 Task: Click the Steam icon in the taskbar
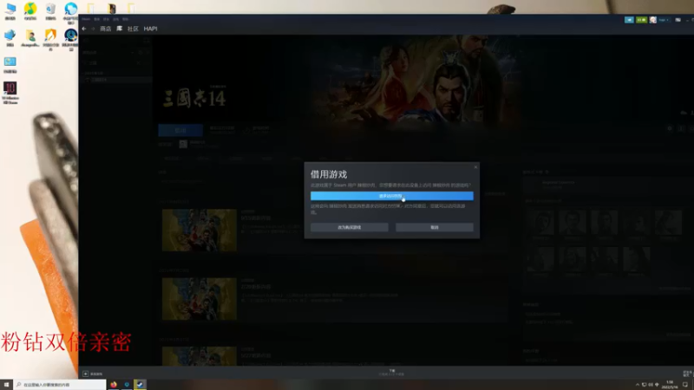140,385
